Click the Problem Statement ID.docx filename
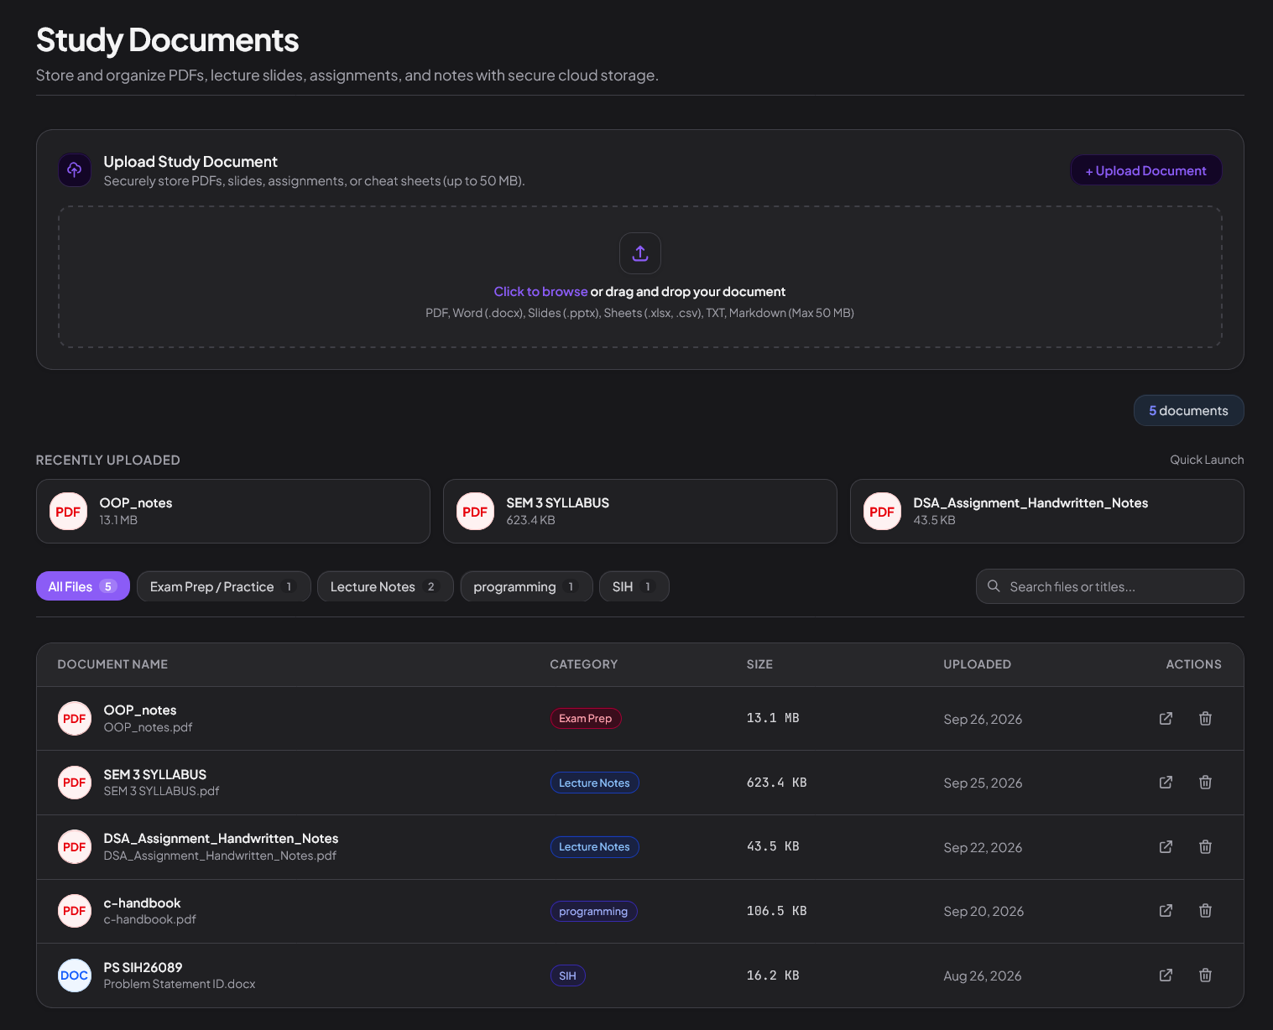Viewport: 1273px width, 1030px height. click(x=180, y=984)
